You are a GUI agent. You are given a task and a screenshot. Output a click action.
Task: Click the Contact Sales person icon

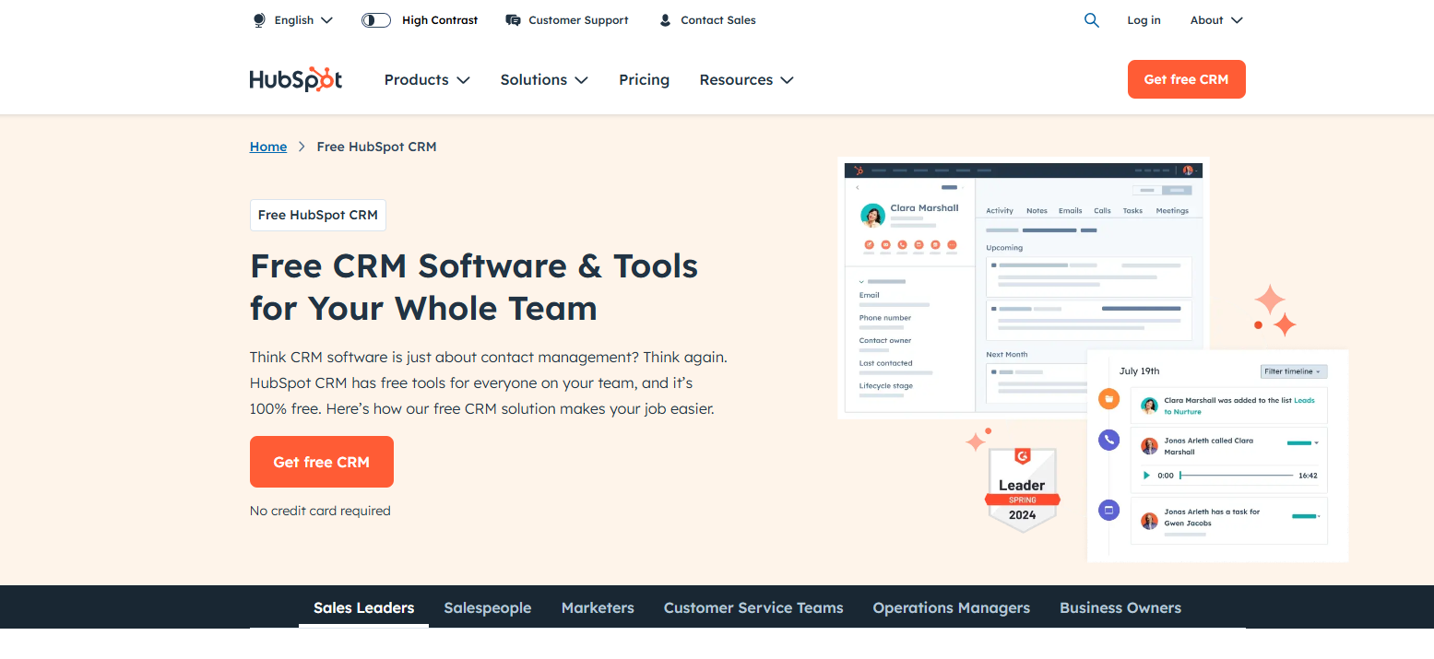tap(665, 19)
